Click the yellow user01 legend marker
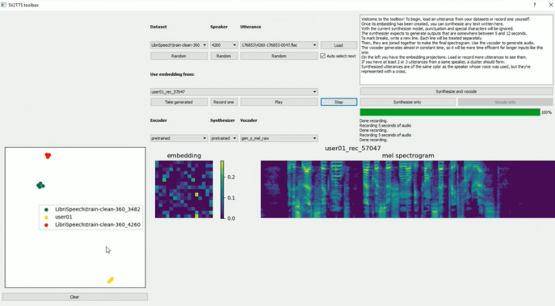Screen dimensions: 555x306 point(46,217)
